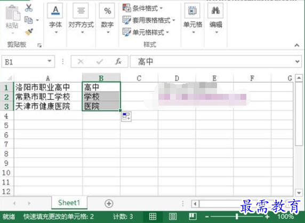Select row 10 header
The height and width of the screenshot is (223, 305).
click(x=6, y=173)
